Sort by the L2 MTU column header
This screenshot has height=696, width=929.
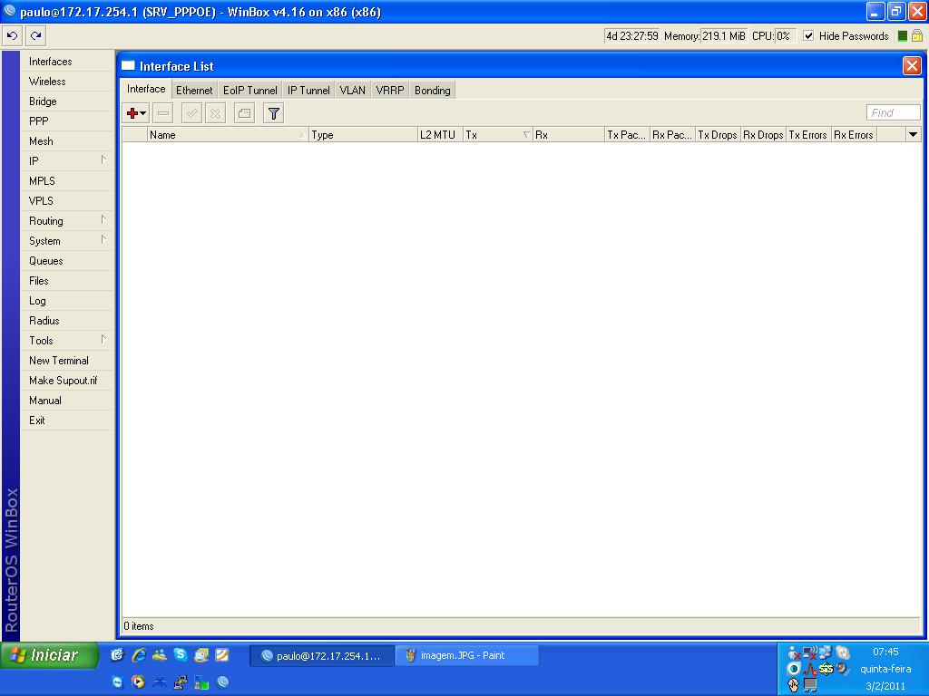pyautogui.click(x=440, y=135)
